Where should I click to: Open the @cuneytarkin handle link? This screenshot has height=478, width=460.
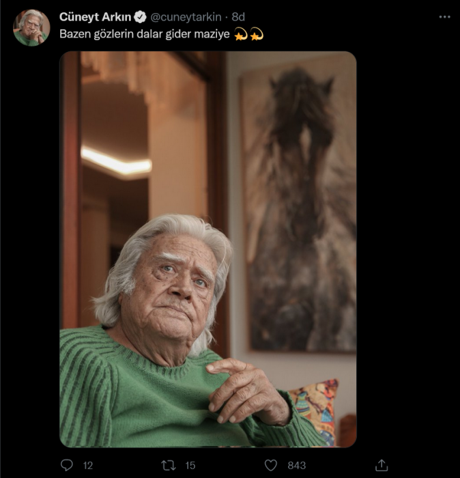186,17
